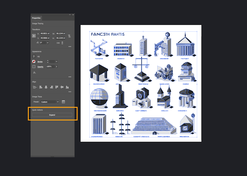Image resolution: width=247 pixels, height=176 pixels.
Task: Open the Image Trace panel icon
Action: [x=63, y=102]
